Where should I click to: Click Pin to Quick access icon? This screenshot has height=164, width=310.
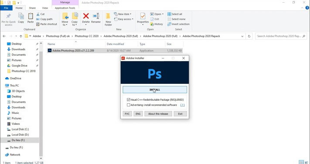click(8, 16)
